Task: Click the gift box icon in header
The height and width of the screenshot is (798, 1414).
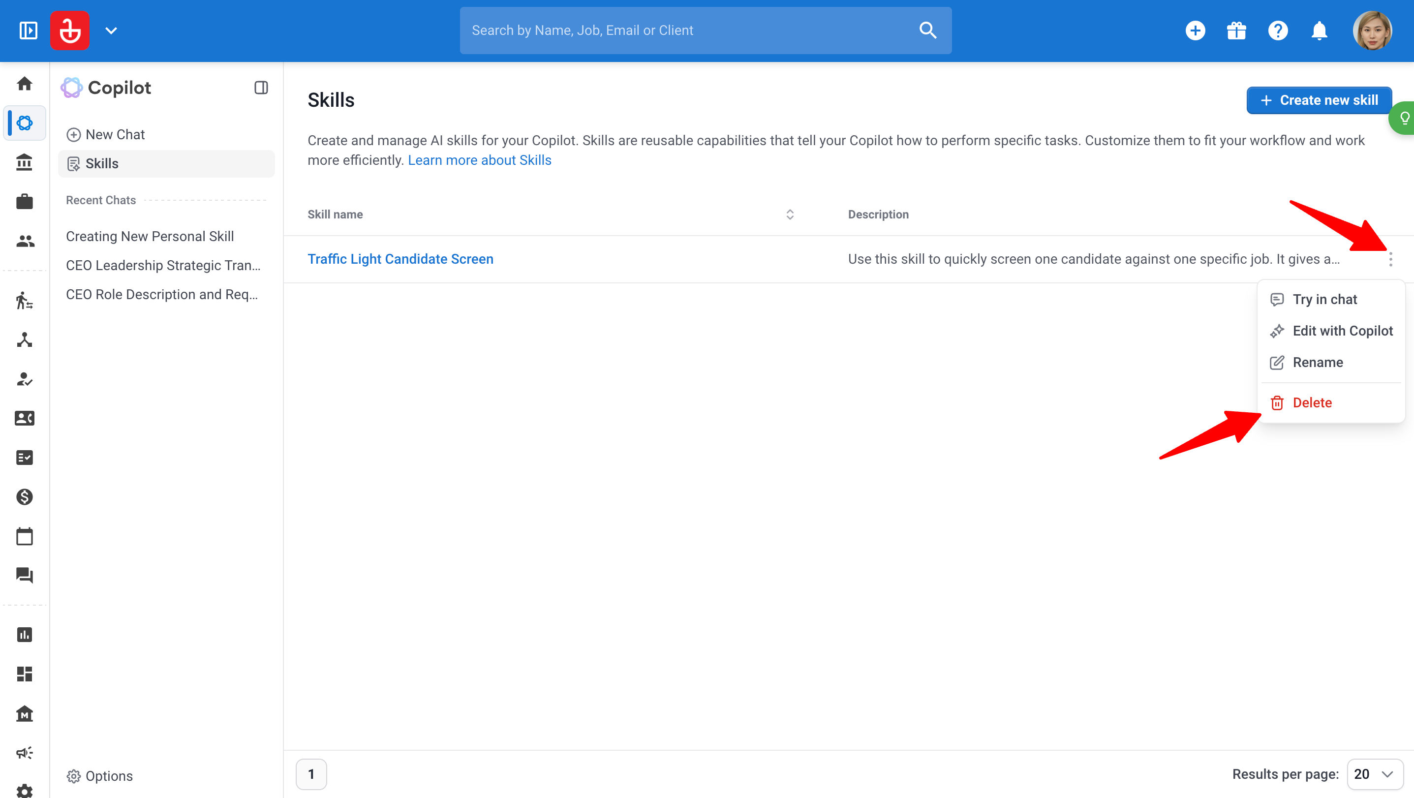Action: [1236, 31]
